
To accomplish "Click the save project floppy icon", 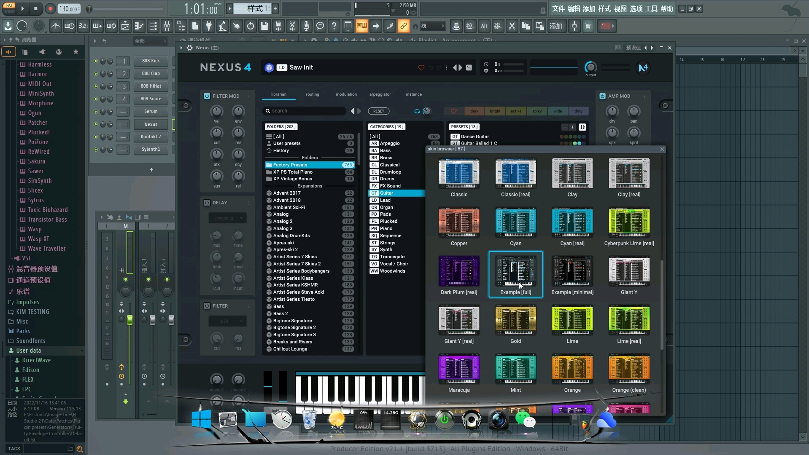I will pos(264,26).
